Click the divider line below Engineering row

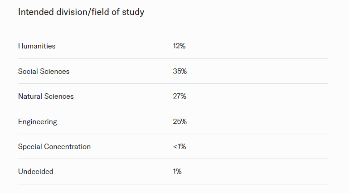(x=173, y=134)
